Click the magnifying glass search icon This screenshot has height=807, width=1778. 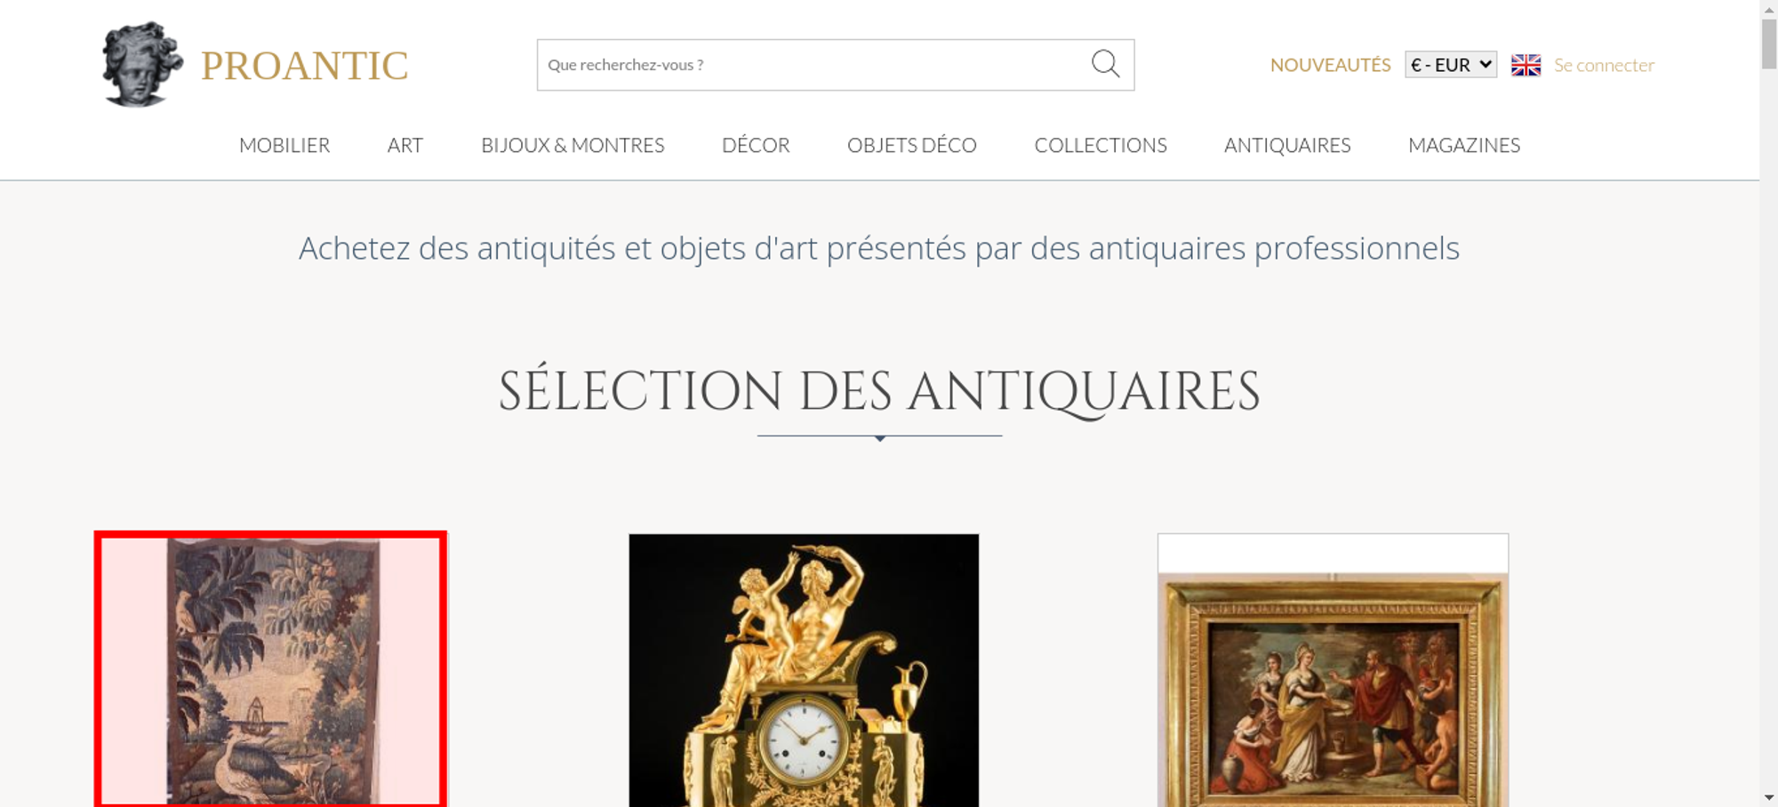click(1105, 64)
